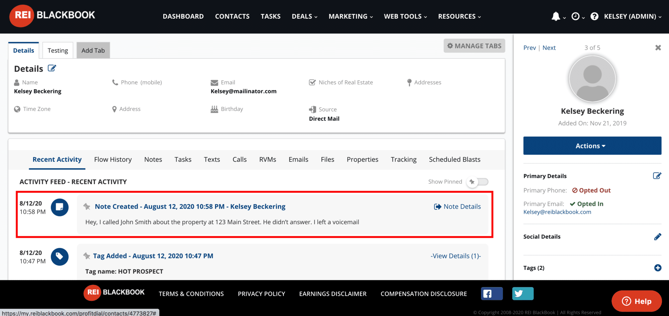Click the Manage Tabs button

click(x=474, y=46)
